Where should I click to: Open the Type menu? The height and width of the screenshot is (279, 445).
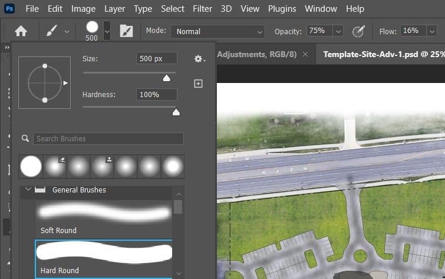pos(143,9)
